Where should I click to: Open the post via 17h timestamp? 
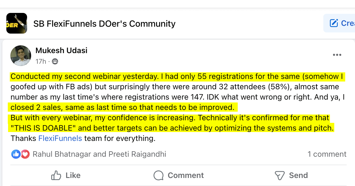tap(41, 61)
